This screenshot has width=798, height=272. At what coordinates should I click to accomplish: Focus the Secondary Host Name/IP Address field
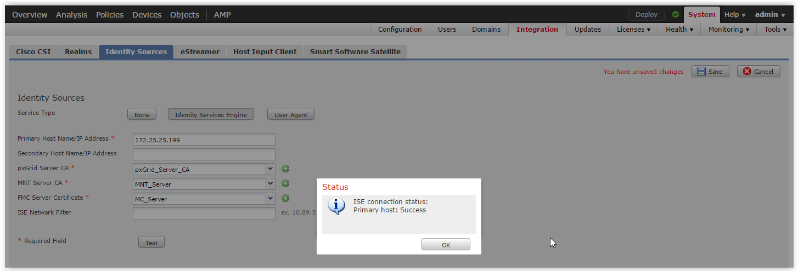tap(204, 154)
